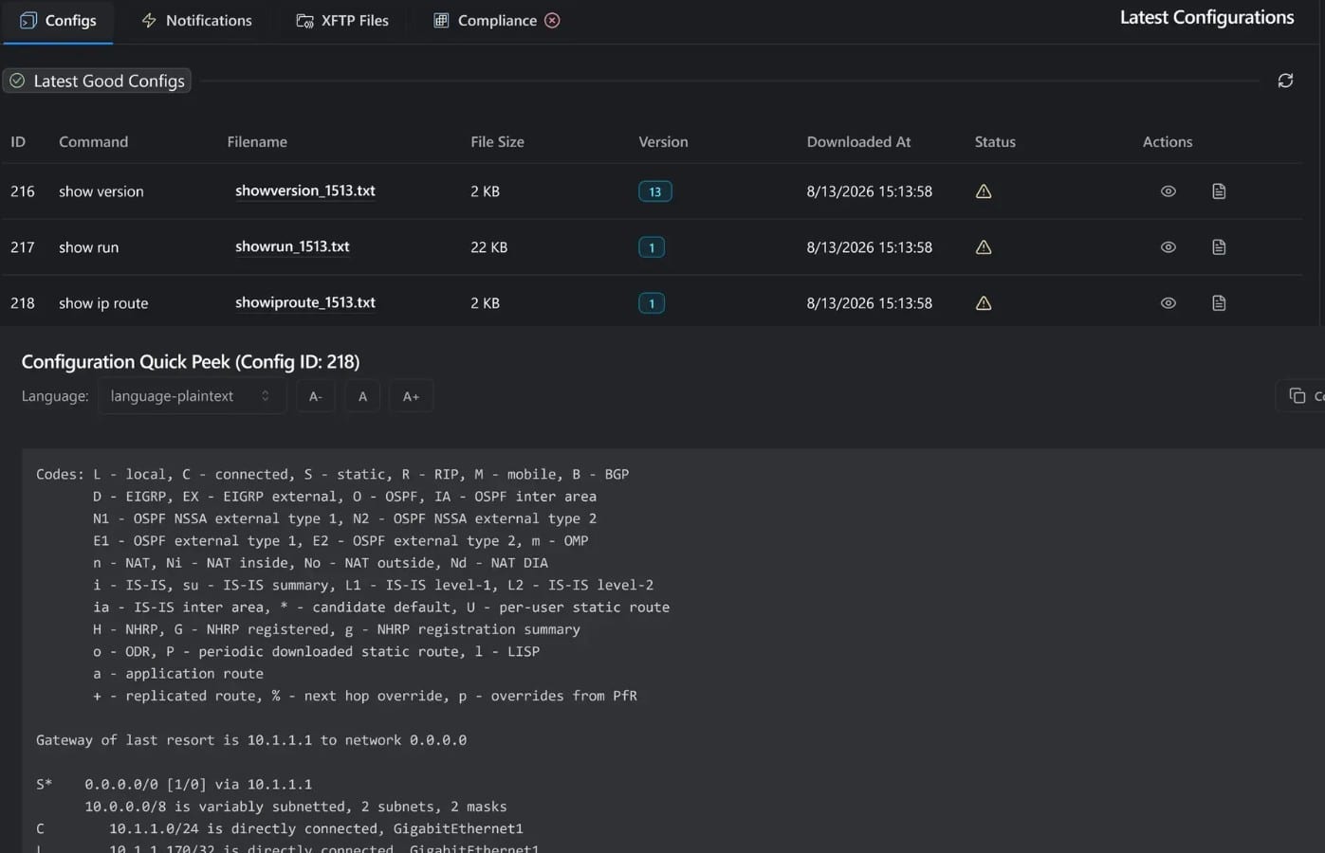Viewport: 1325px width, 853px height.
Task: Reset font size with the A button
Action: pos(362,396)
